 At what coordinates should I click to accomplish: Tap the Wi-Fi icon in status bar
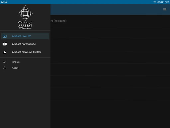(155, 2)
